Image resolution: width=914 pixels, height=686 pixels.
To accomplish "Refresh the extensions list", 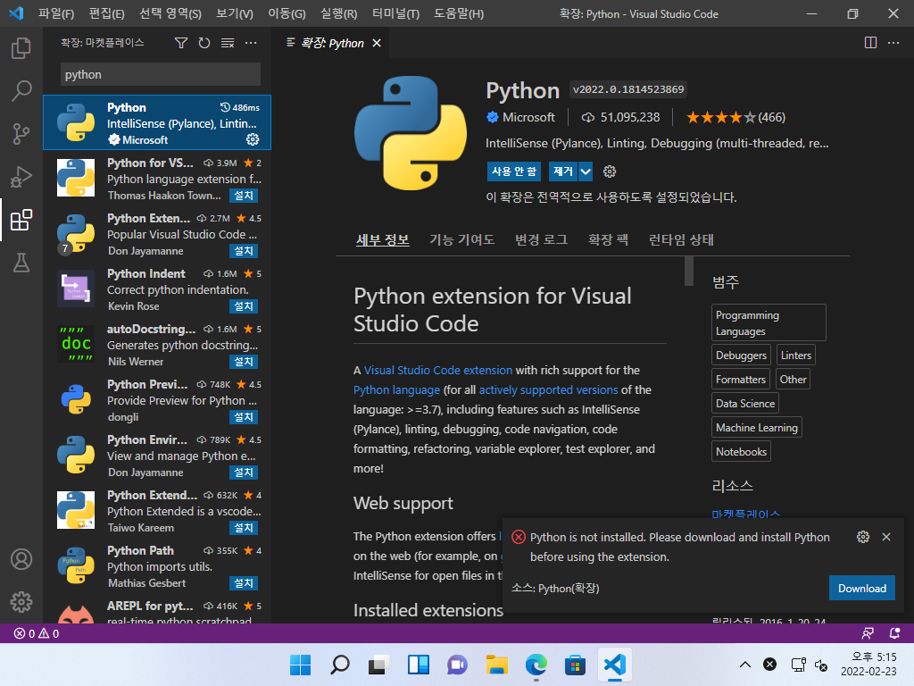I will click(204, 43).
